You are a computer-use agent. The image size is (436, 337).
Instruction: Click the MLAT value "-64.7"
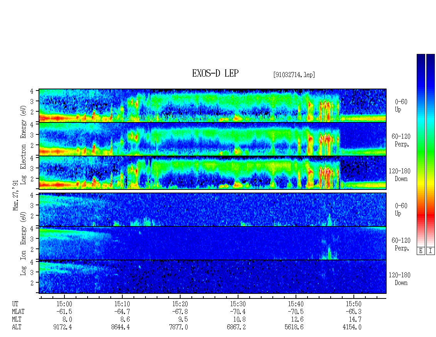tap(122, 312)
